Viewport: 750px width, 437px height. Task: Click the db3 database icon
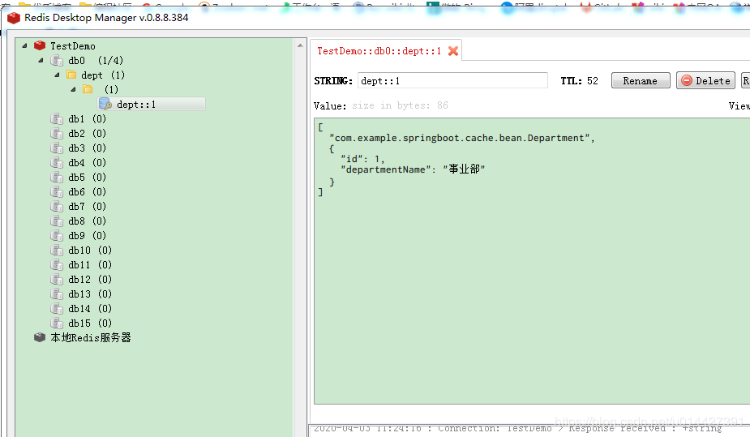[x=57, y=148]
